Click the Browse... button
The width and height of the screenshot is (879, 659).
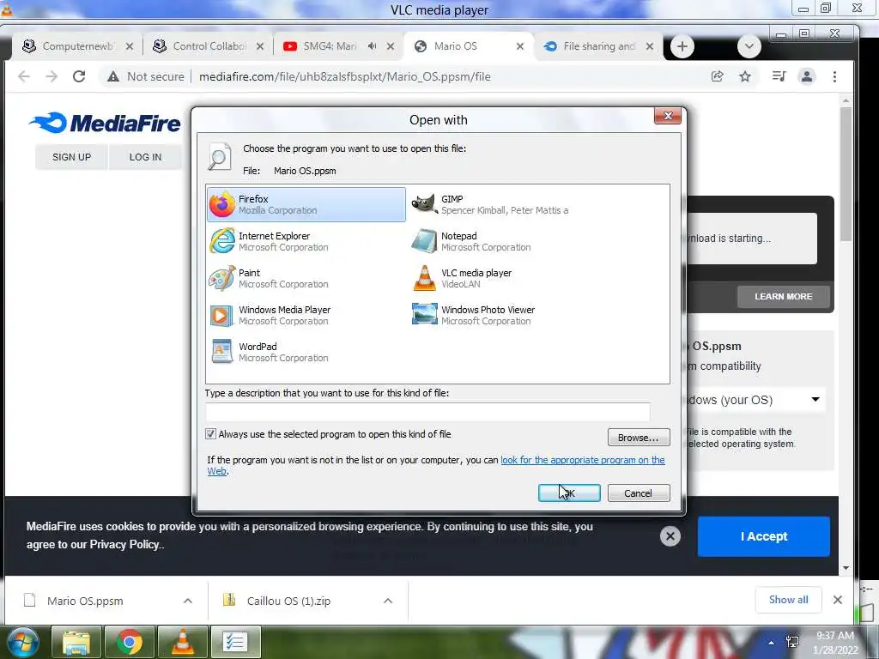point(638,437)
